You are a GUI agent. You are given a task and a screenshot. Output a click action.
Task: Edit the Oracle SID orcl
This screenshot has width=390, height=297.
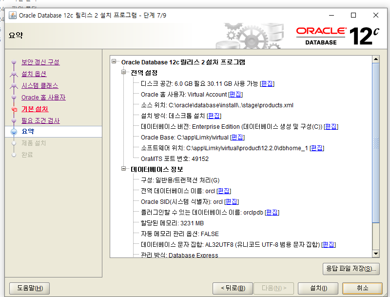pos(232,201)
